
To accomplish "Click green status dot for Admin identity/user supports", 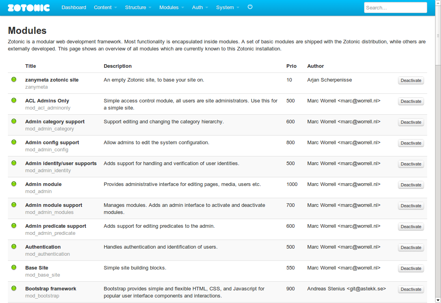I will [14, 163].
